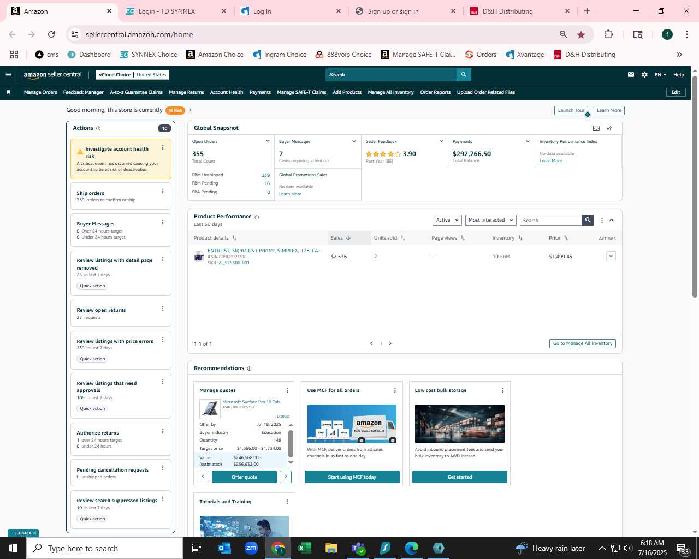The width and height of the screenshot is (699, 559).
Task: Open Use MCF card options menu
Action: [395, 390]
